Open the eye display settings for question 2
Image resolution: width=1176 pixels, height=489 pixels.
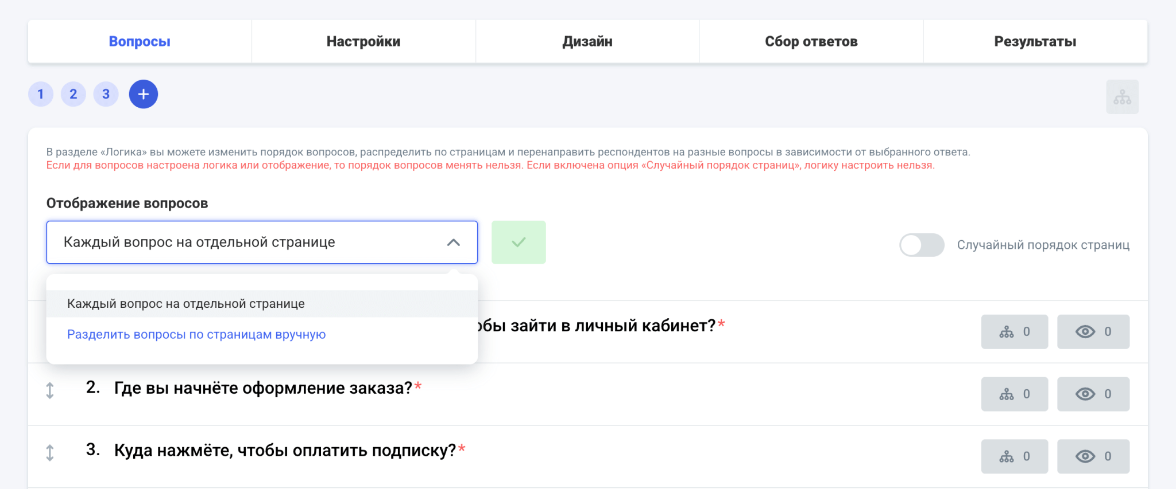click(x=1093, y=394)
